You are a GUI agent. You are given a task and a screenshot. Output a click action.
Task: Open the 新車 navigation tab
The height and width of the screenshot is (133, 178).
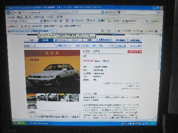click(x=89, y=40)
